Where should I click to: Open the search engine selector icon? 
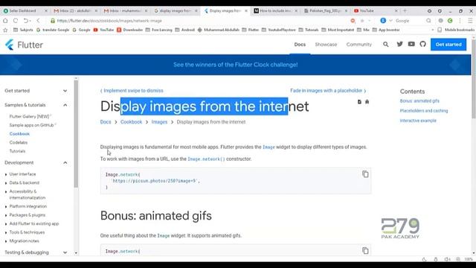point(384,21)
